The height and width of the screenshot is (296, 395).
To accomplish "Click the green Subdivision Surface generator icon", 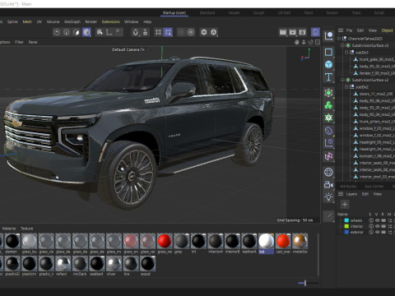I will (x=328, y=93).
